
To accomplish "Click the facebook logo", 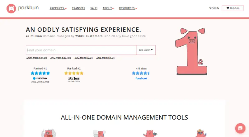I will pyautogui.click(x=141, y=78).
